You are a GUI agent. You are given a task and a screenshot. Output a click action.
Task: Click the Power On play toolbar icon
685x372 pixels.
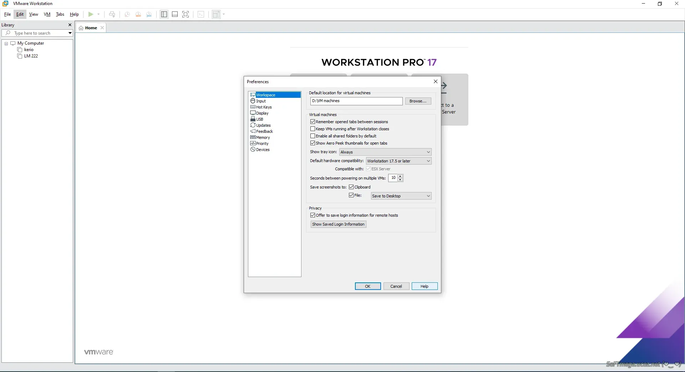pos(91,14)
